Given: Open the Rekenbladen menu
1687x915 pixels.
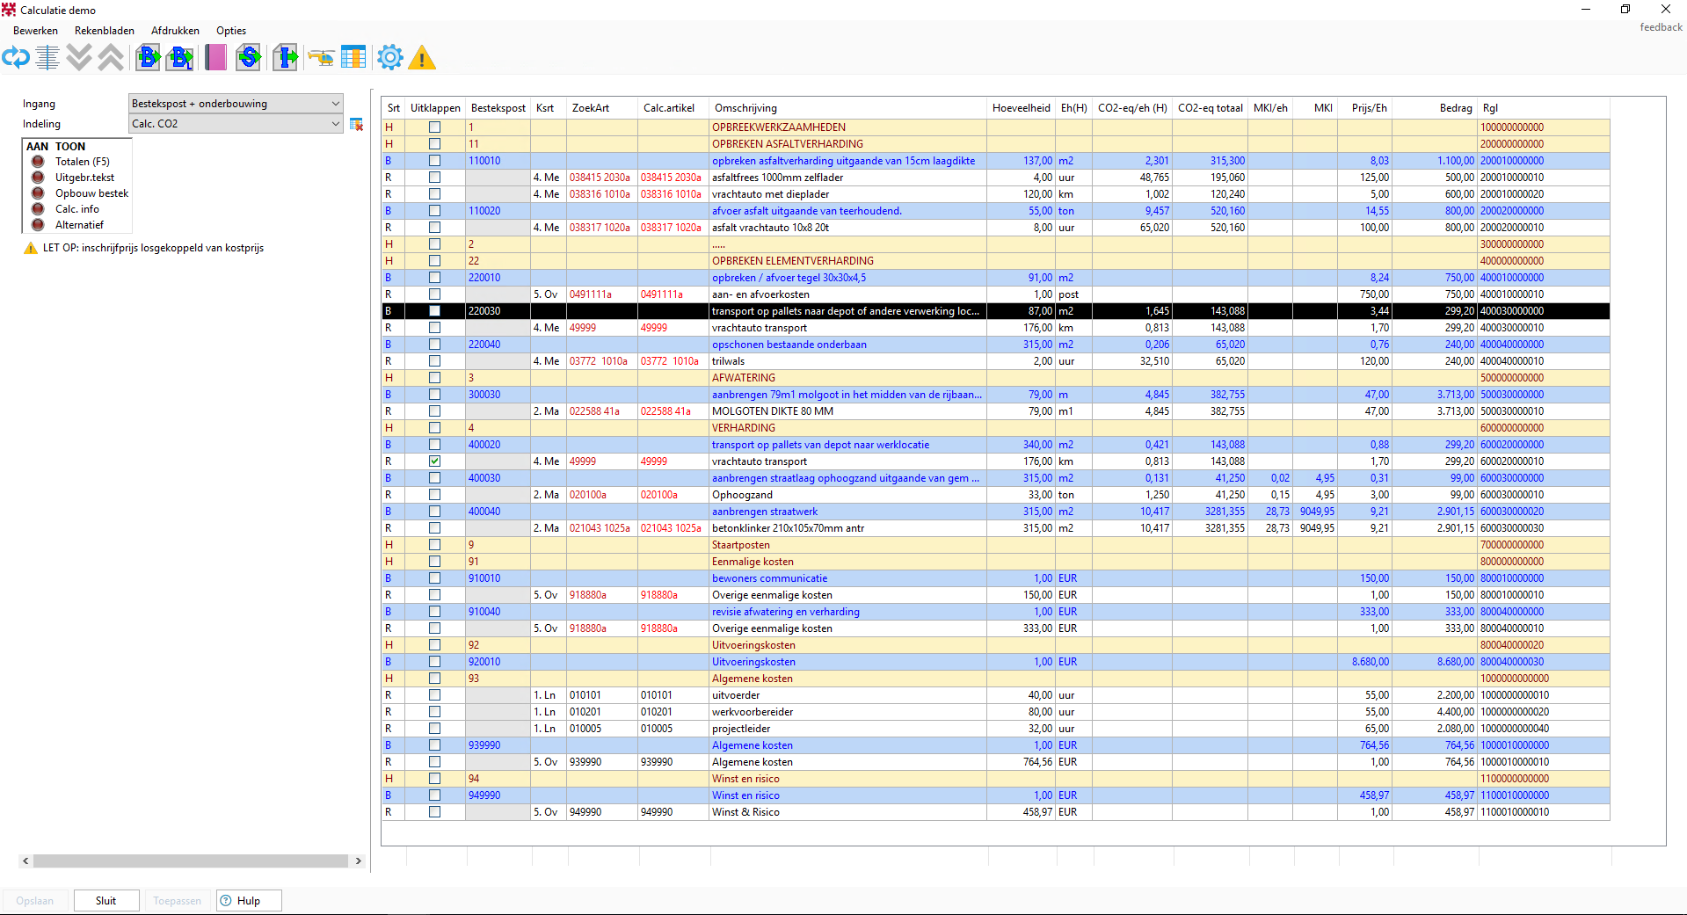Looking at the screenshot, I should 105,31.
